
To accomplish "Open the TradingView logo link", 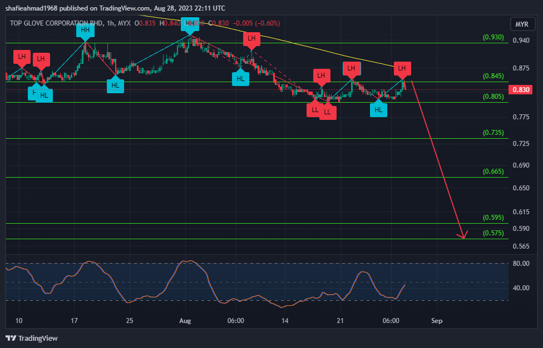I will [x=32, y=338].
